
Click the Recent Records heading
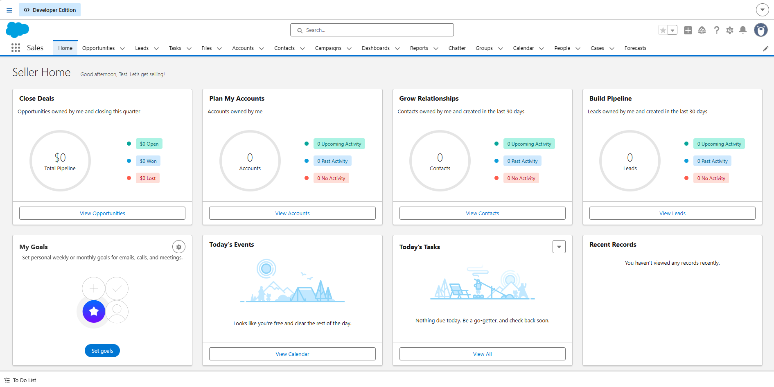point(613,244)
